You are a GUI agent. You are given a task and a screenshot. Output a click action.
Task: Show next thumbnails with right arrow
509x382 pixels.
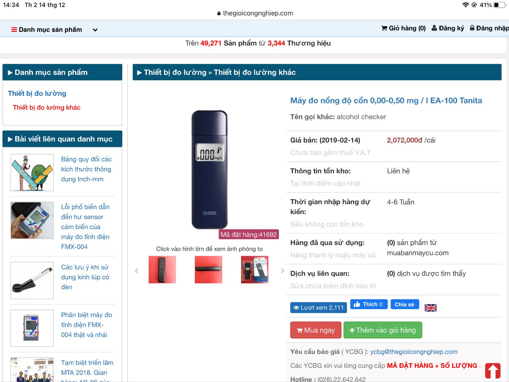click(x=282, y=271)
